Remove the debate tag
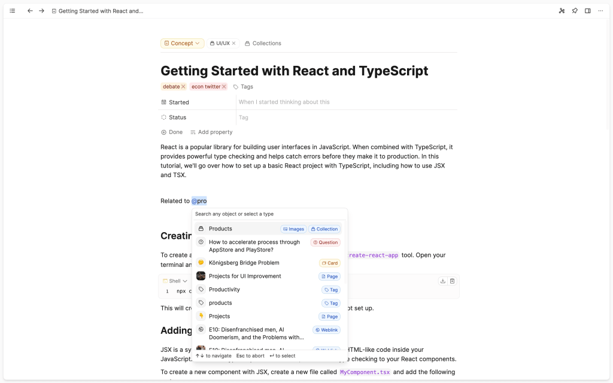Viewport: 613px width, 383px height. (183, 87)
